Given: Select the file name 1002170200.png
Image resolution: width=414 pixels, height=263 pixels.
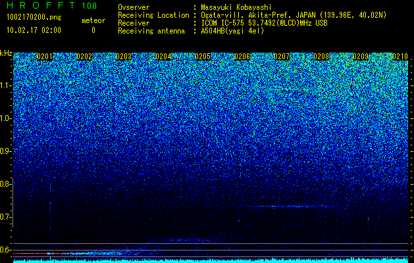Looking at the screenshot, I should click(x=34, y=18).
